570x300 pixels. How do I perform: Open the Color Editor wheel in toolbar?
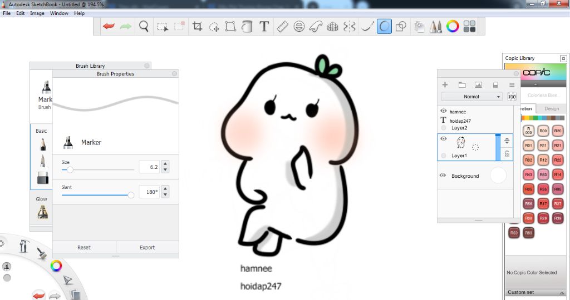click(x=453, y=26)
